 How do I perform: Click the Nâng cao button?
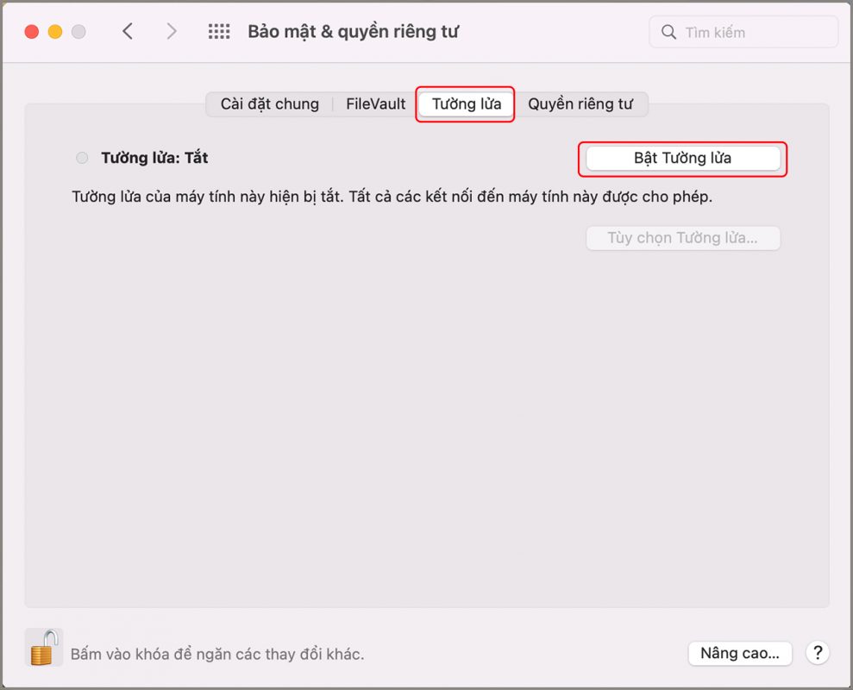click(739, 654)
